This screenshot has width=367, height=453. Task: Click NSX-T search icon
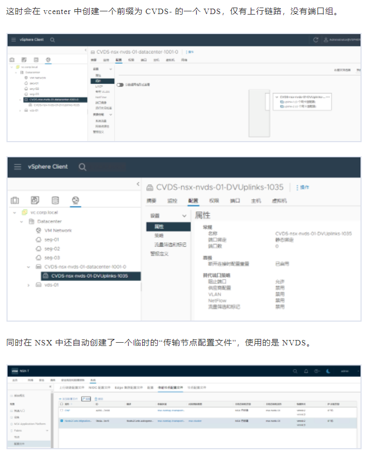(295, 371)
